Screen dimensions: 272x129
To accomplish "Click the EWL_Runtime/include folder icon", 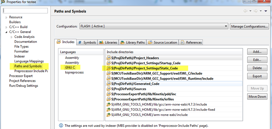I will pos(109,79).
